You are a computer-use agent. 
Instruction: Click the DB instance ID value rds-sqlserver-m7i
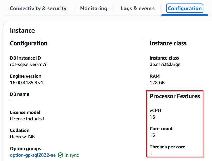pyautogui.click(x=28, y=64)
